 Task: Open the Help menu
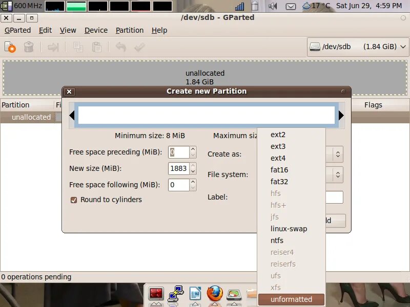pos(159,30)
